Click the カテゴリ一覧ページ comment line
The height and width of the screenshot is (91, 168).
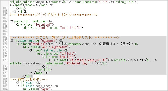(x=64, y=38)
